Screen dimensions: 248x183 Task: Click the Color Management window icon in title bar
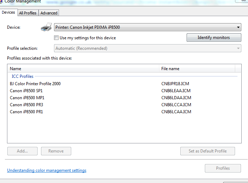coord(1,1)
